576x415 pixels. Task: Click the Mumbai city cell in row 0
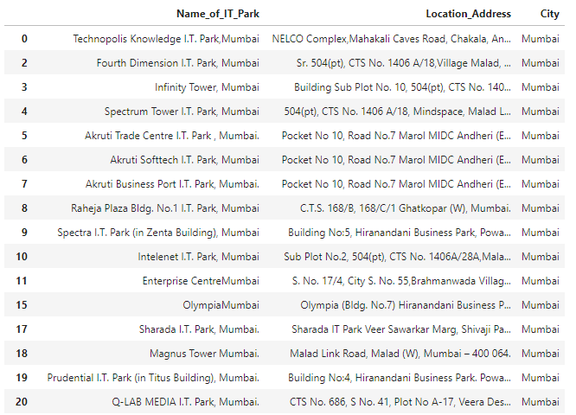(x=541, y=39)
